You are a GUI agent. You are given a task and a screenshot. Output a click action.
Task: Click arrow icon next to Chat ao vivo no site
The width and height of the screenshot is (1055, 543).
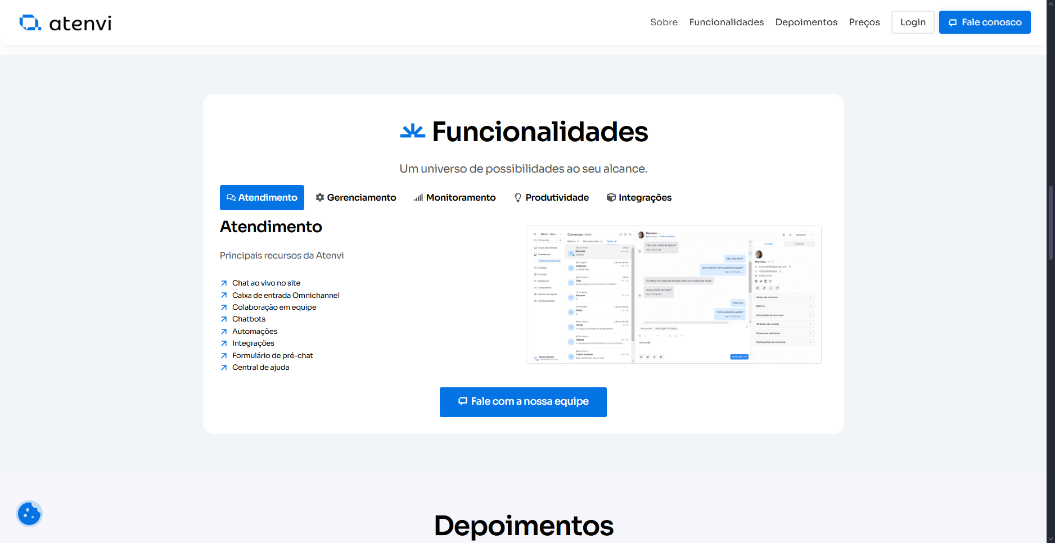coord(224,283)
